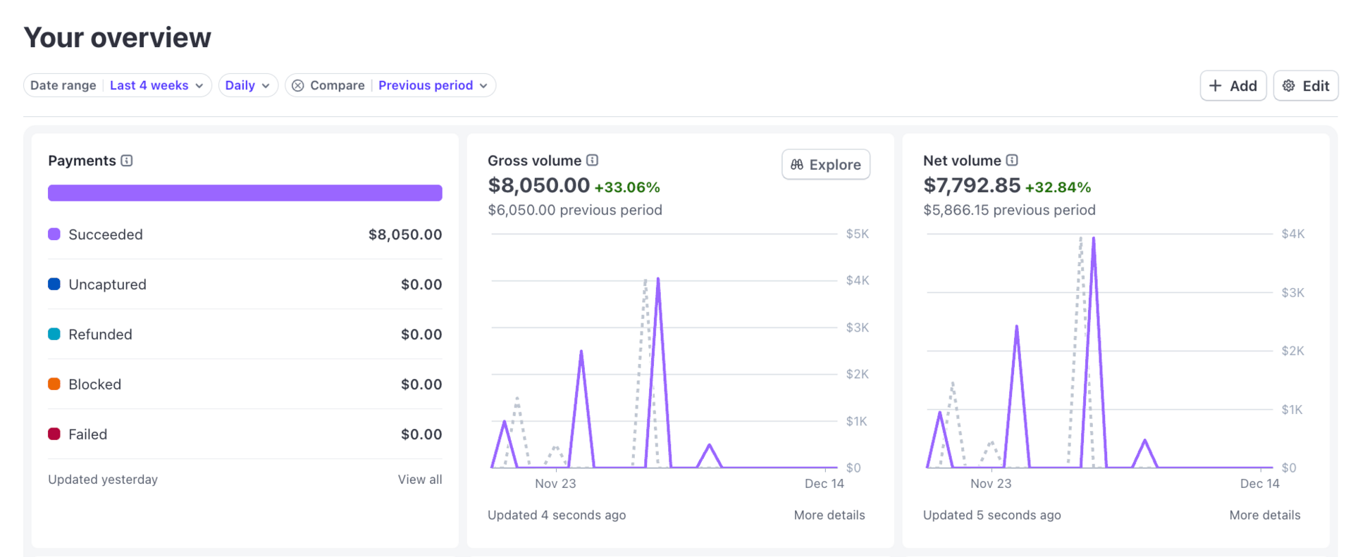Click the gear icon on Edit button
The image size is (1353, 557).
[1289, 86]
